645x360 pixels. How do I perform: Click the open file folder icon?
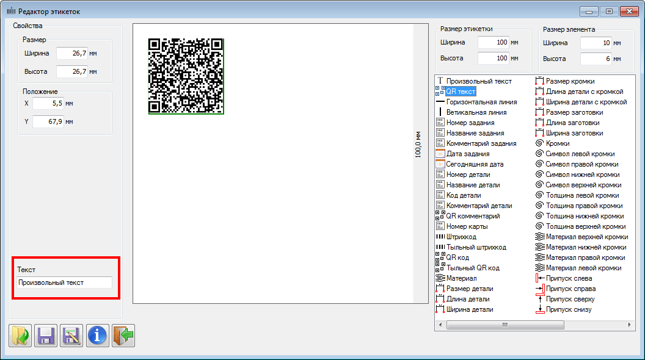click(20, 336)
